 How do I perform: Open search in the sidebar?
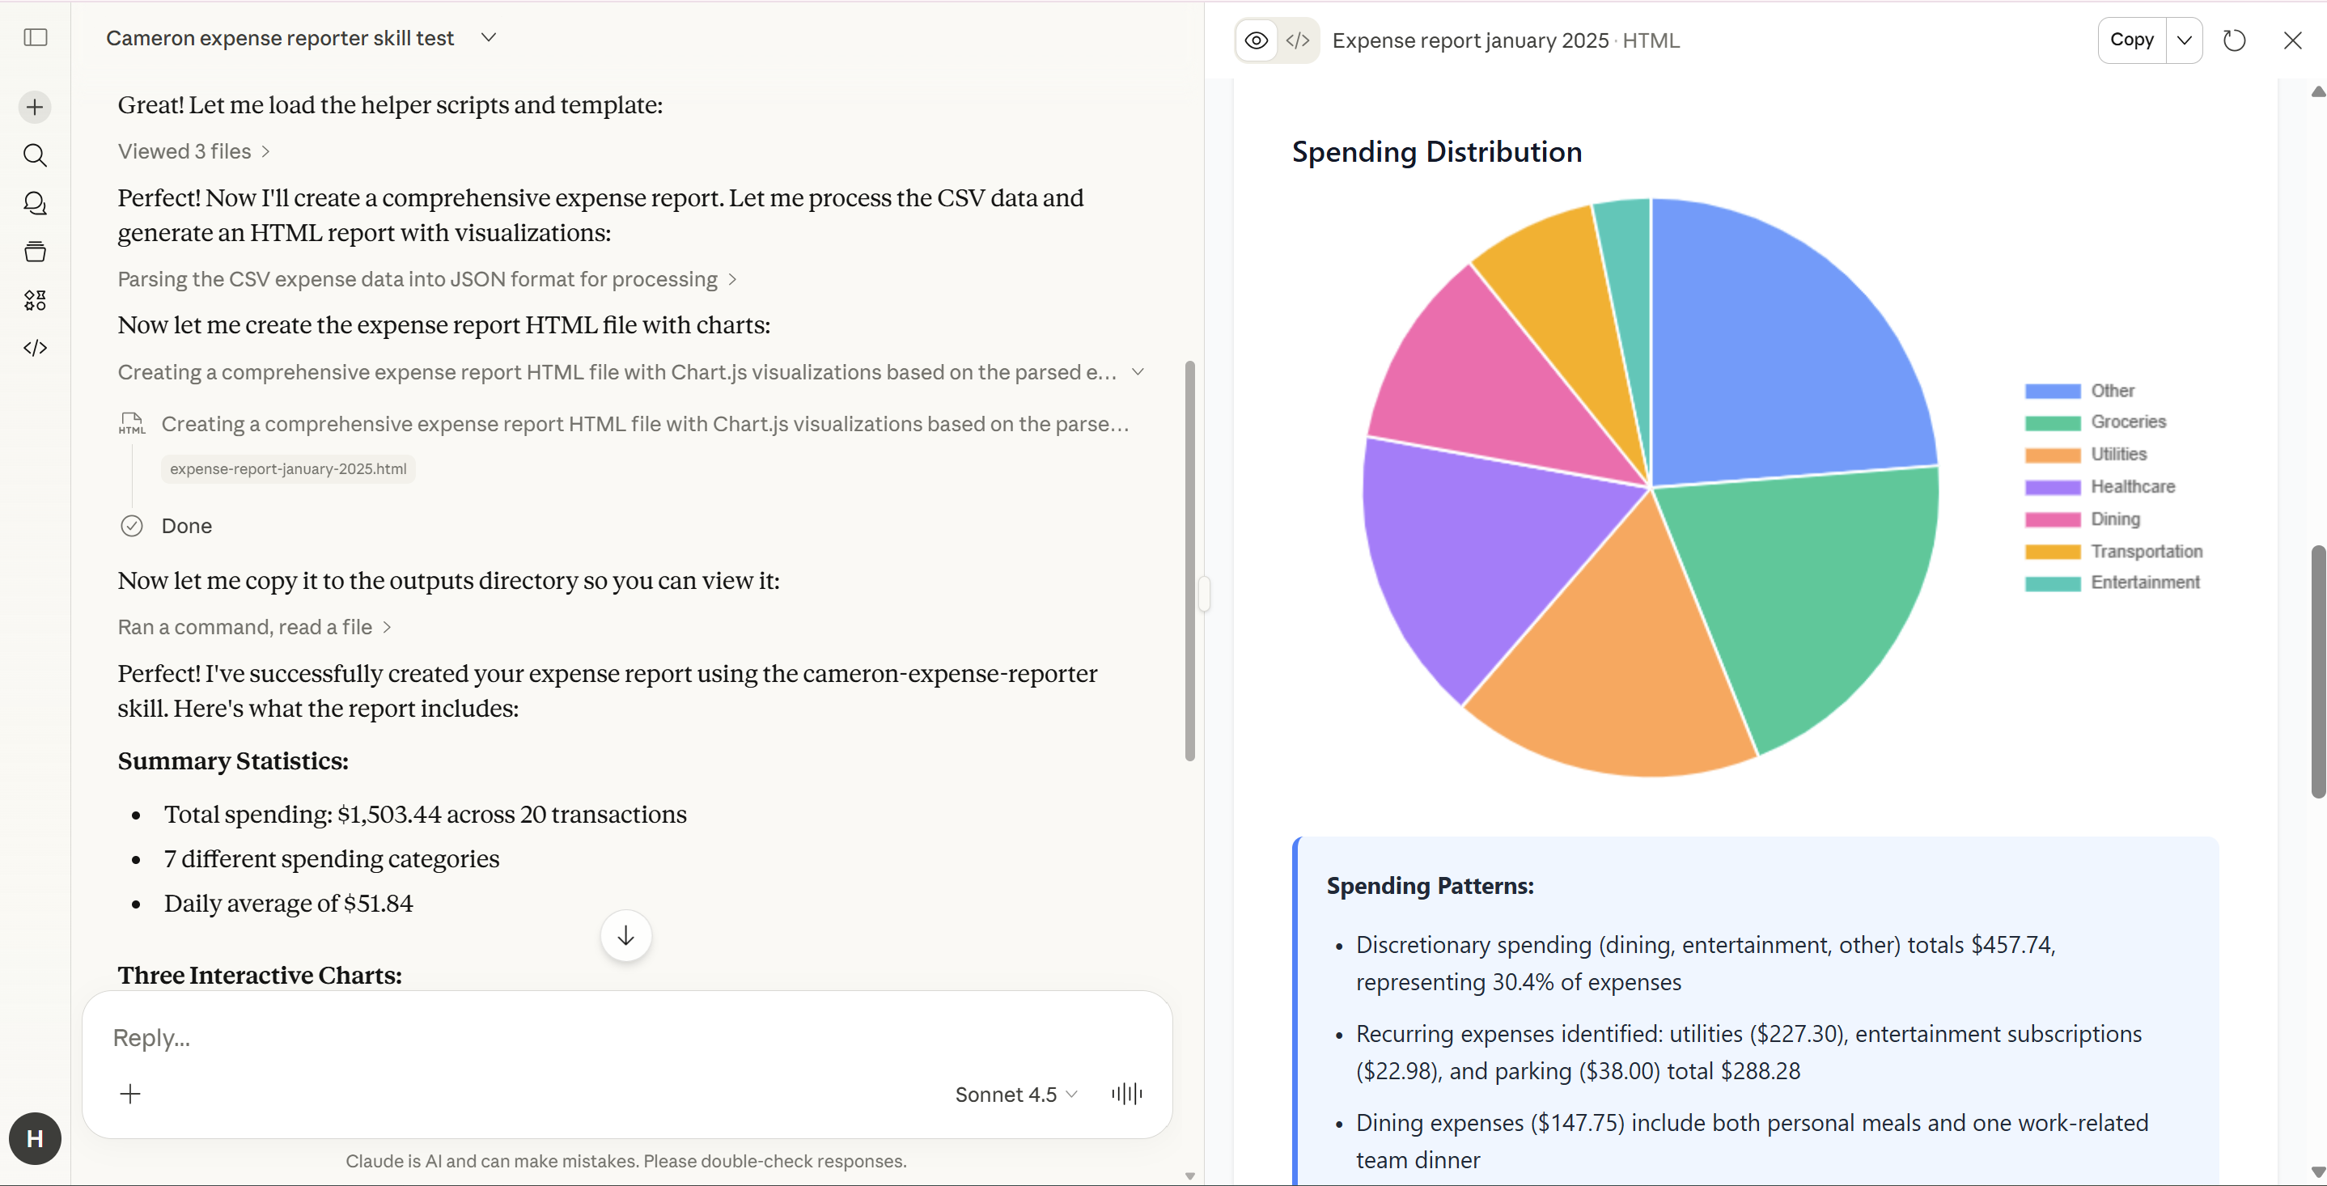pos(34,155)
